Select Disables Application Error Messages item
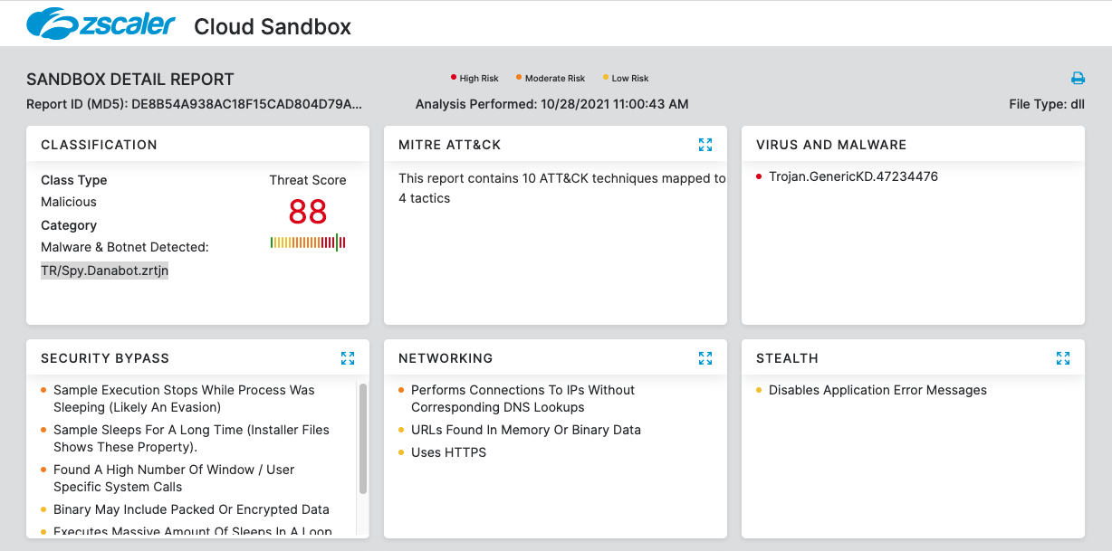 point(877,390)
